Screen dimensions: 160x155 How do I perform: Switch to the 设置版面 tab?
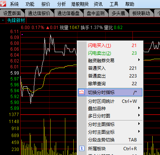(12, 13)
